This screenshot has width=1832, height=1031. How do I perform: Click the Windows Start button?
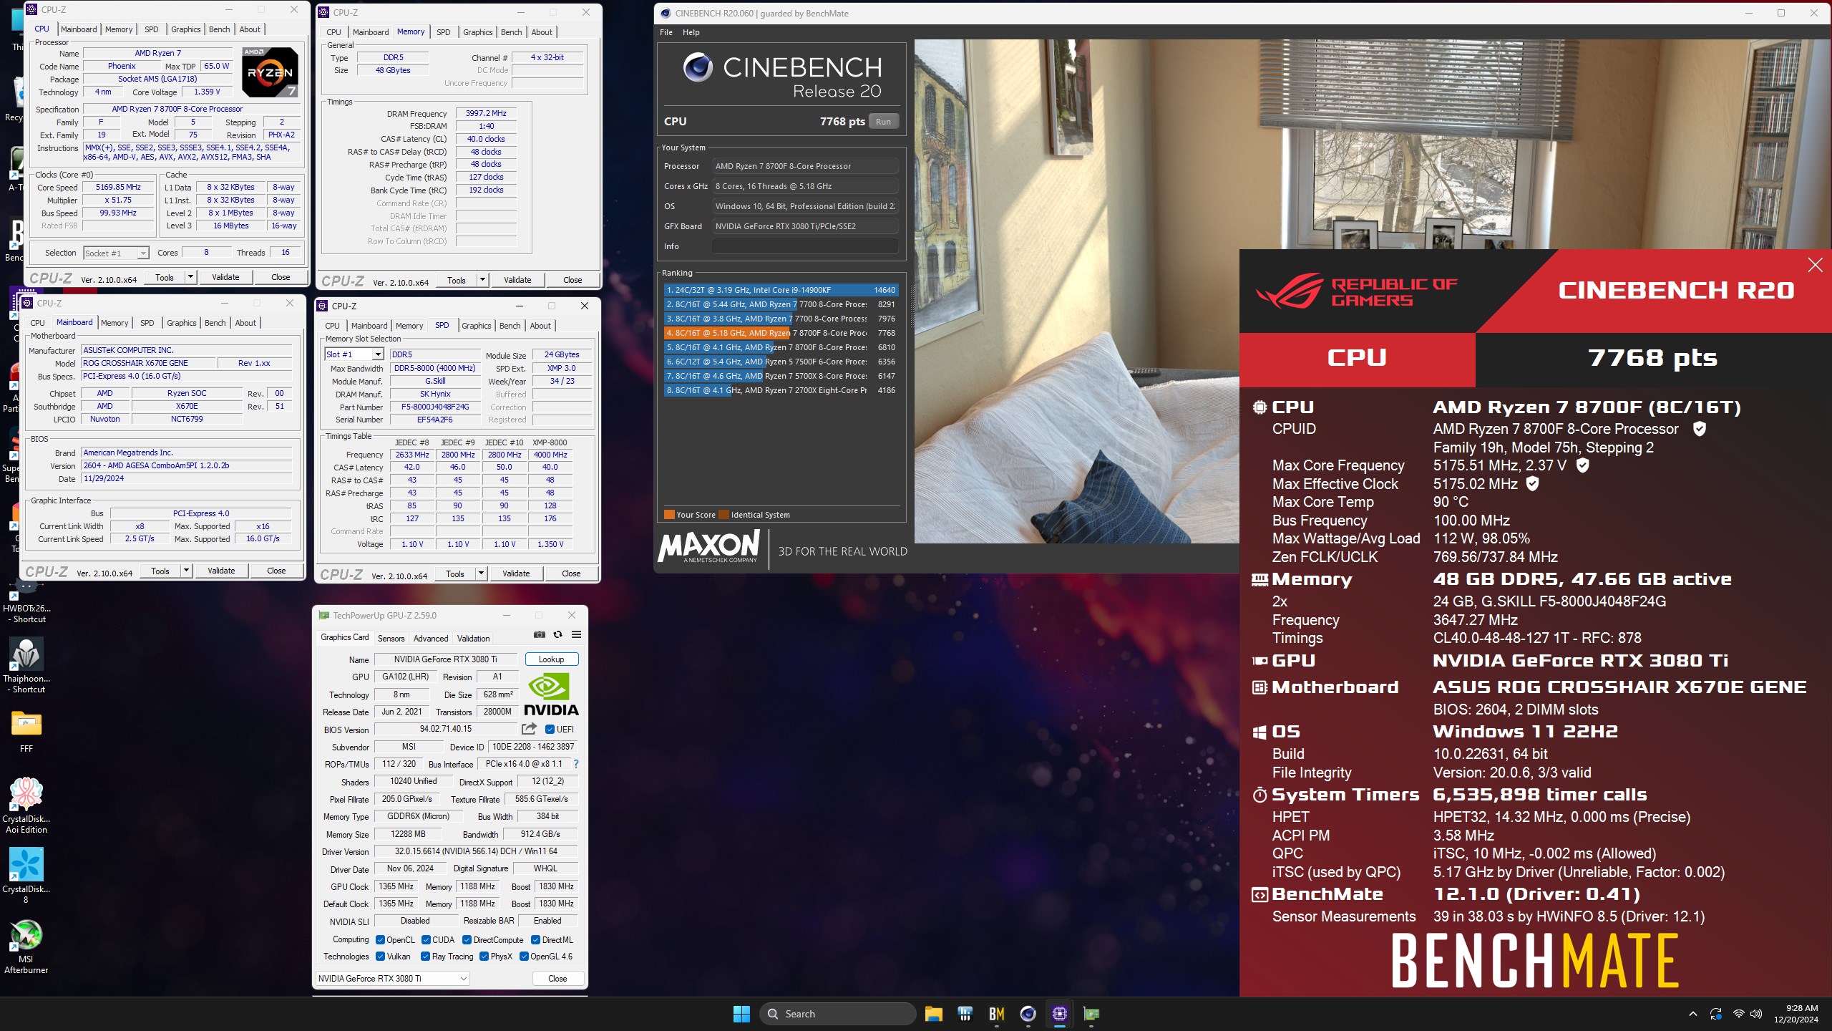coord(741,1014)
